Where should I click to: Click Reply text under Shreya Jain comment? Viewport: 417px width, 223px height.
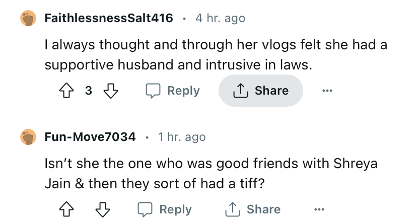pos(175,209)
